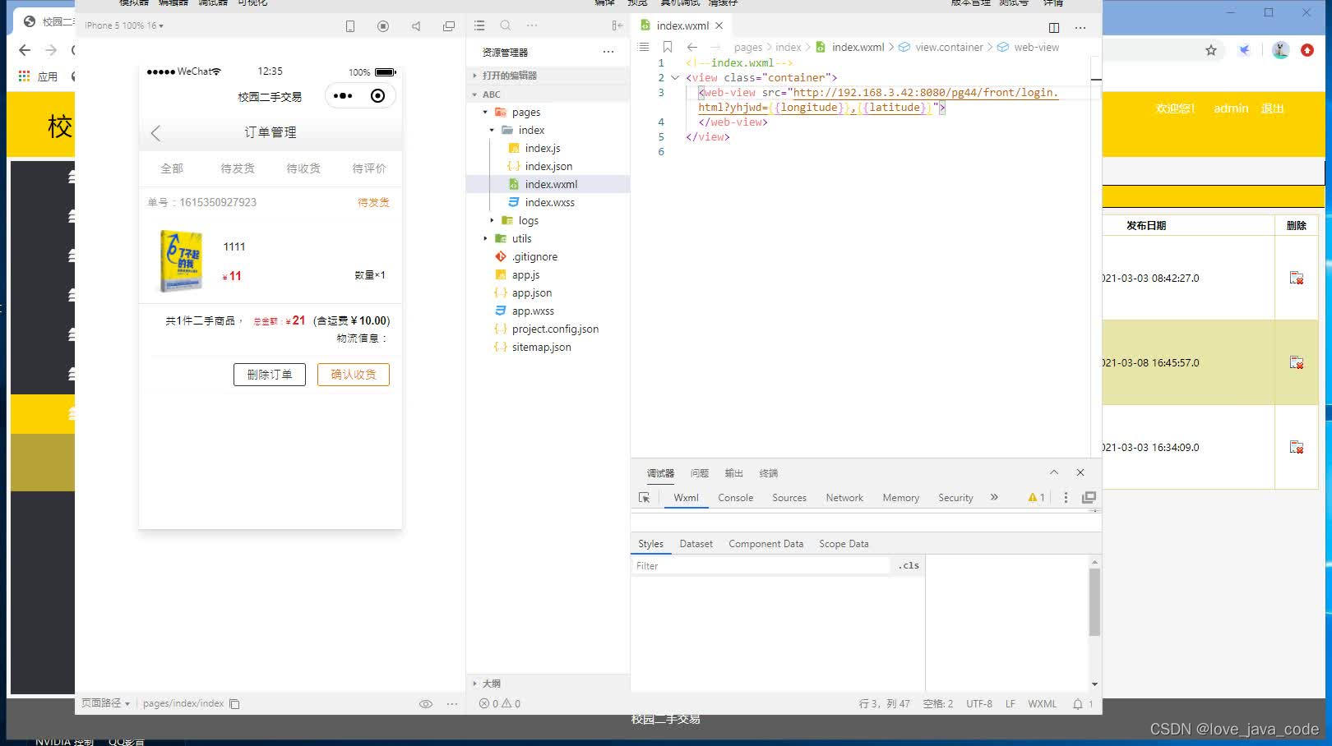Click the outline lines icon in breadcrumb bar
This screenshot has height=746, width=1332.
[x=644, y=47]
